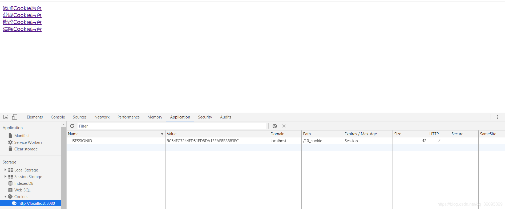Select the http://localhost:8080 cookies entry

(x=30, y=203)
